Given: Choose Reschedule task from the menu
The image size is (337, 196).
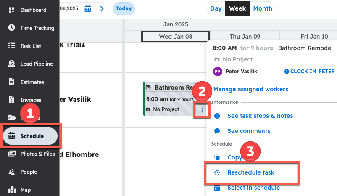Looking at the screenshot, I should coord(250,172).
